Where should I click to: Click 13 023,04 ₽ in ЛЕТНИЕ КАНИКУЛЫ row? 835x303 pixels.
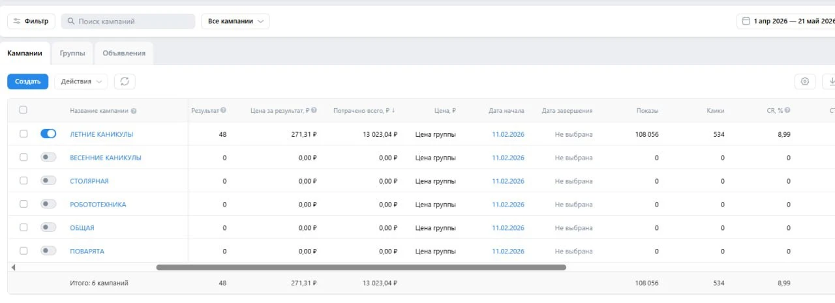[380, 134]
